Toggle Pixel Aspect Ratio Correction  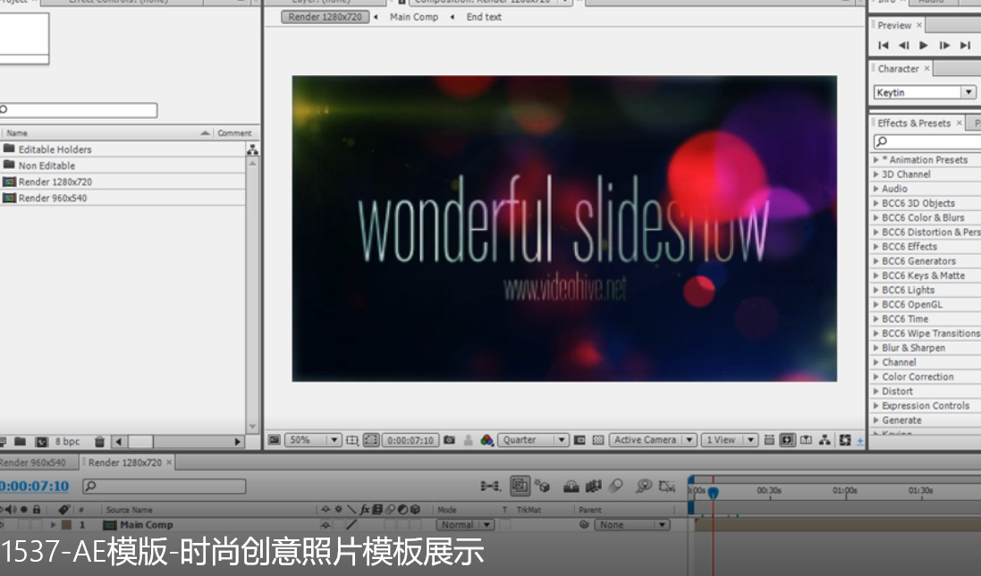tap(769, 440)
